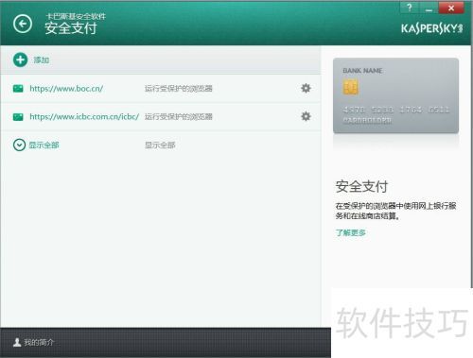Open 我的简介 at the bottom bar
The height and width of the screenshot is (358, 473).
coord(39,342)
